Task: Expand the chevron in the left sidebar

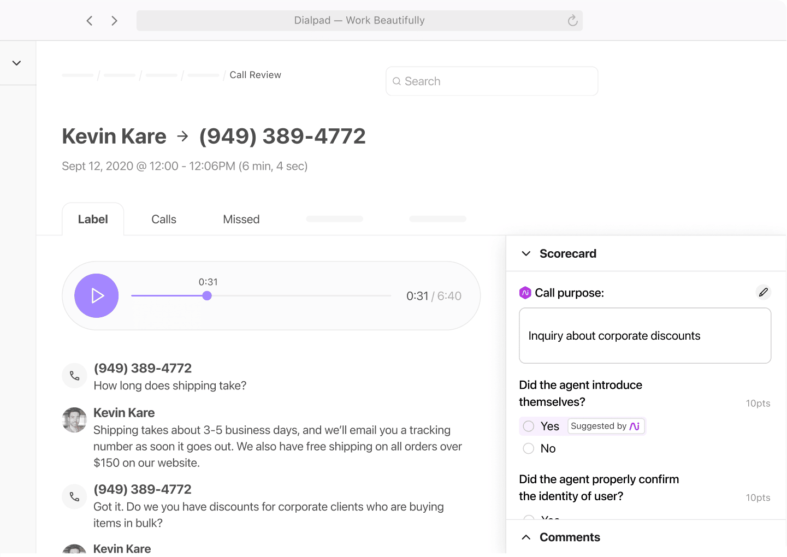Action: [17, 62]
